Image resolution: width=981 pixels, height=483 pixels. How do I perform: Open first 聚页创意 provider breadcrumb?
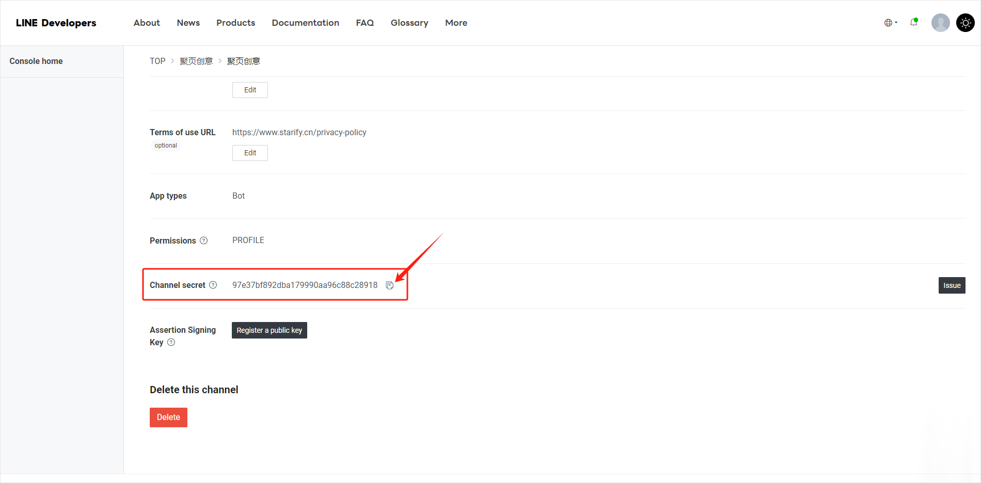(x=196, y=61)
